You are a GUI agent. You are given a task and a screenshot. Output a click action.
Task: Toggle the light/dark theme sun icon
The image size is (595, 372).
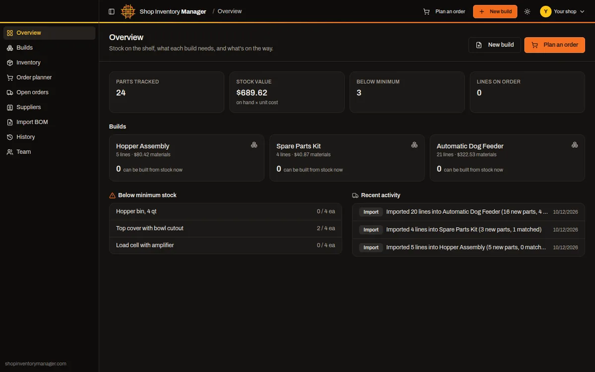(527, 11)
